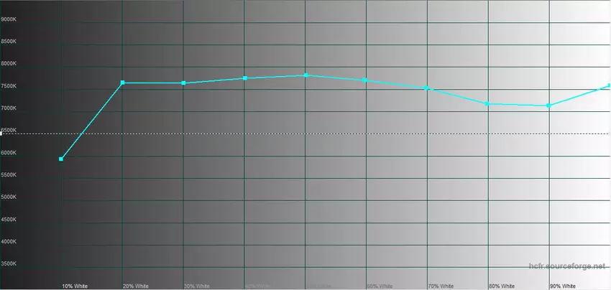The image size is (611, 290).
Task: Click the hcfr.sourceforge.net watermark link
Action: 566,267
